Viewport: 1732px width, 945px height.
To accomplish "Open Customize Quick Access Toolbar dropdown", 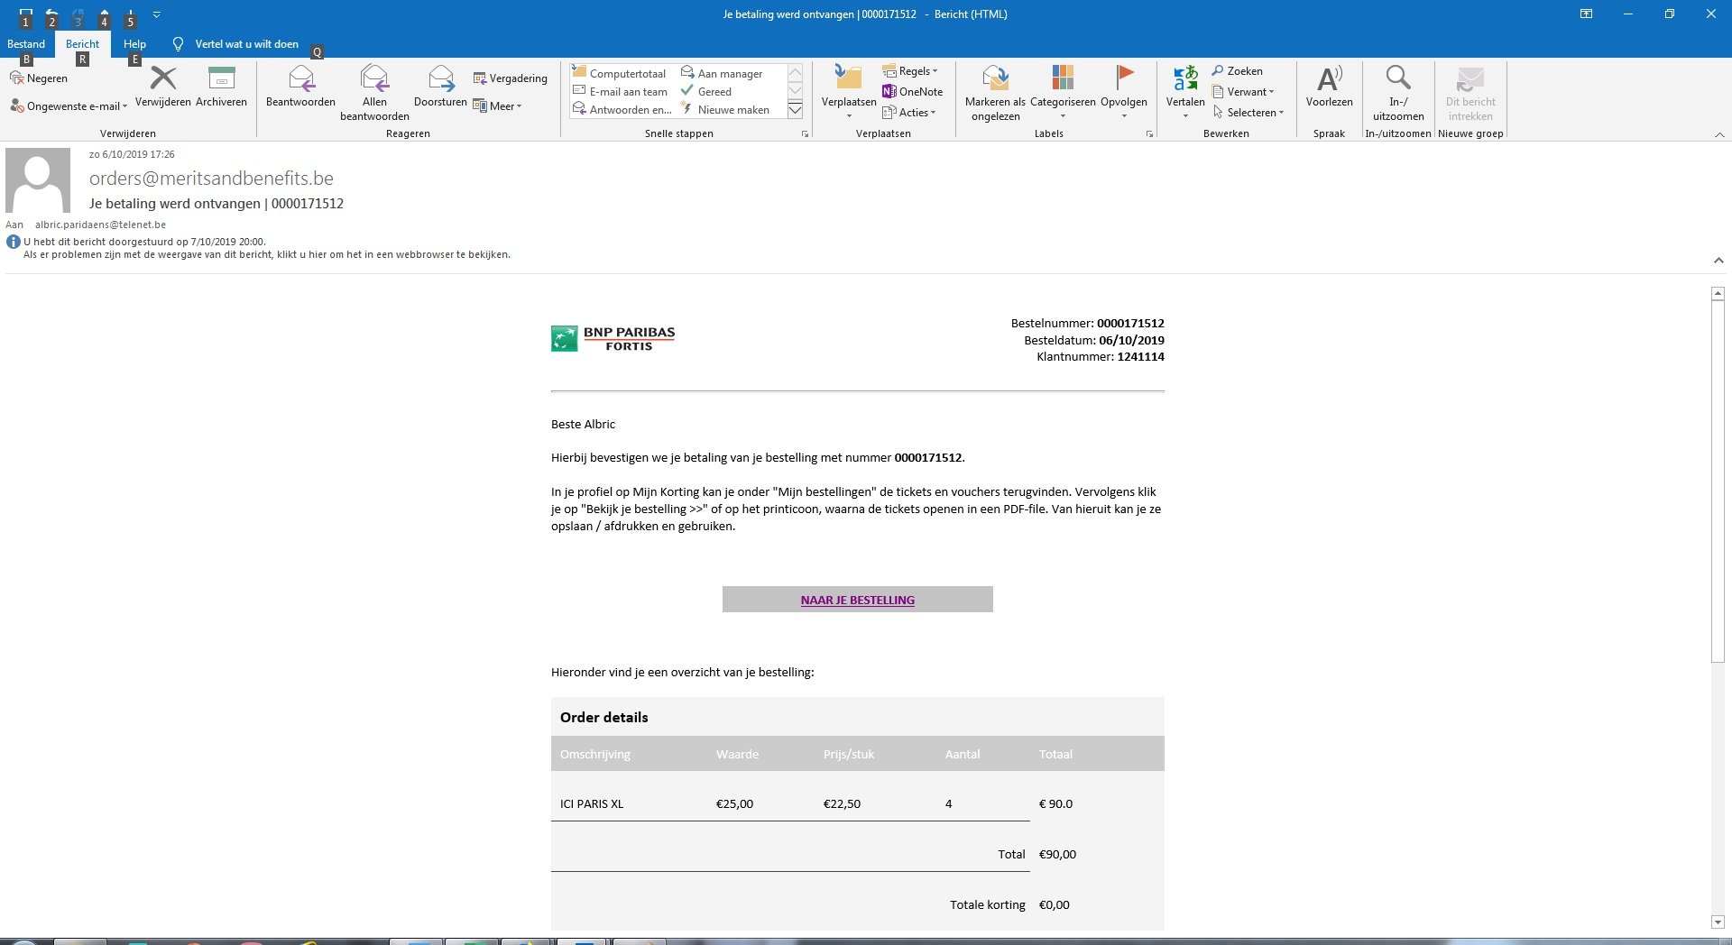I will click(x=157, y=14).
